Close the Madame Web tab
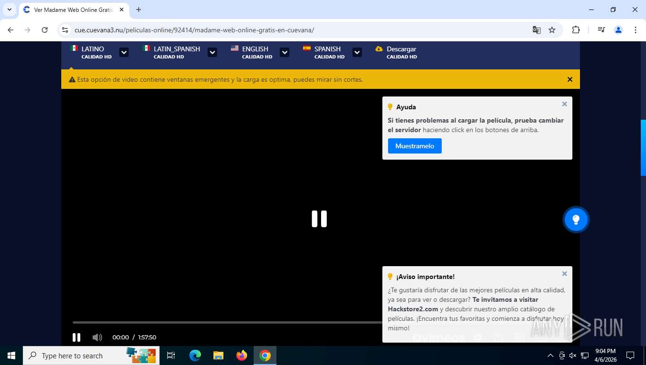Image resolution: width=646 pixels, height=365 pixels. tap(122, 10)
